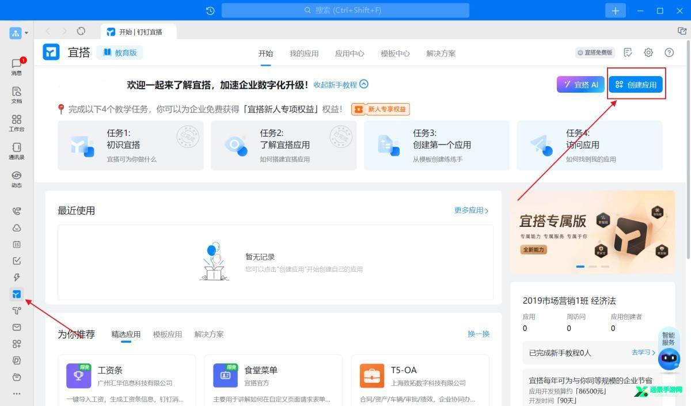Click the more (...) sidebar icon
The image size is (691, 406).
[17, 394]
